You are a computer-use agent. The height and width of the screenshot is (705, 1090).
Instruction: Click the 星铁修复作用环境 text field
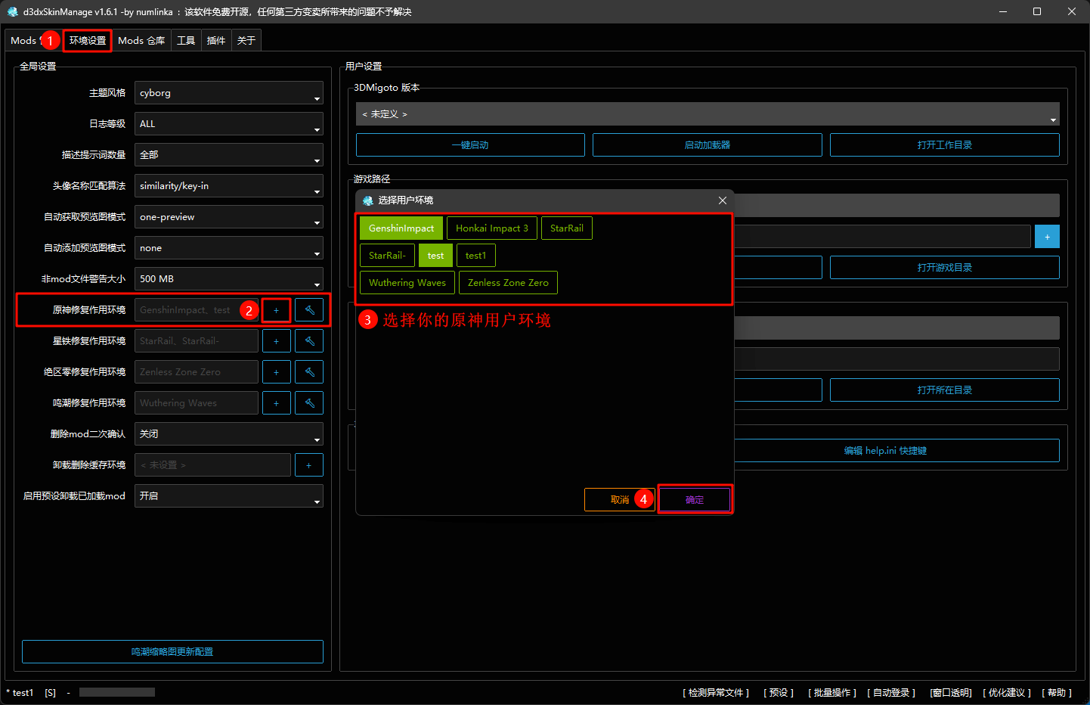(197, 341)
